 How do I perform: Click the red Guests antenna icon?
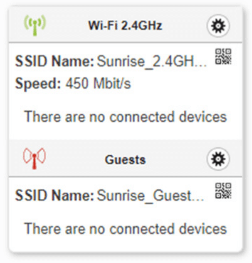(x=35, y=159)
